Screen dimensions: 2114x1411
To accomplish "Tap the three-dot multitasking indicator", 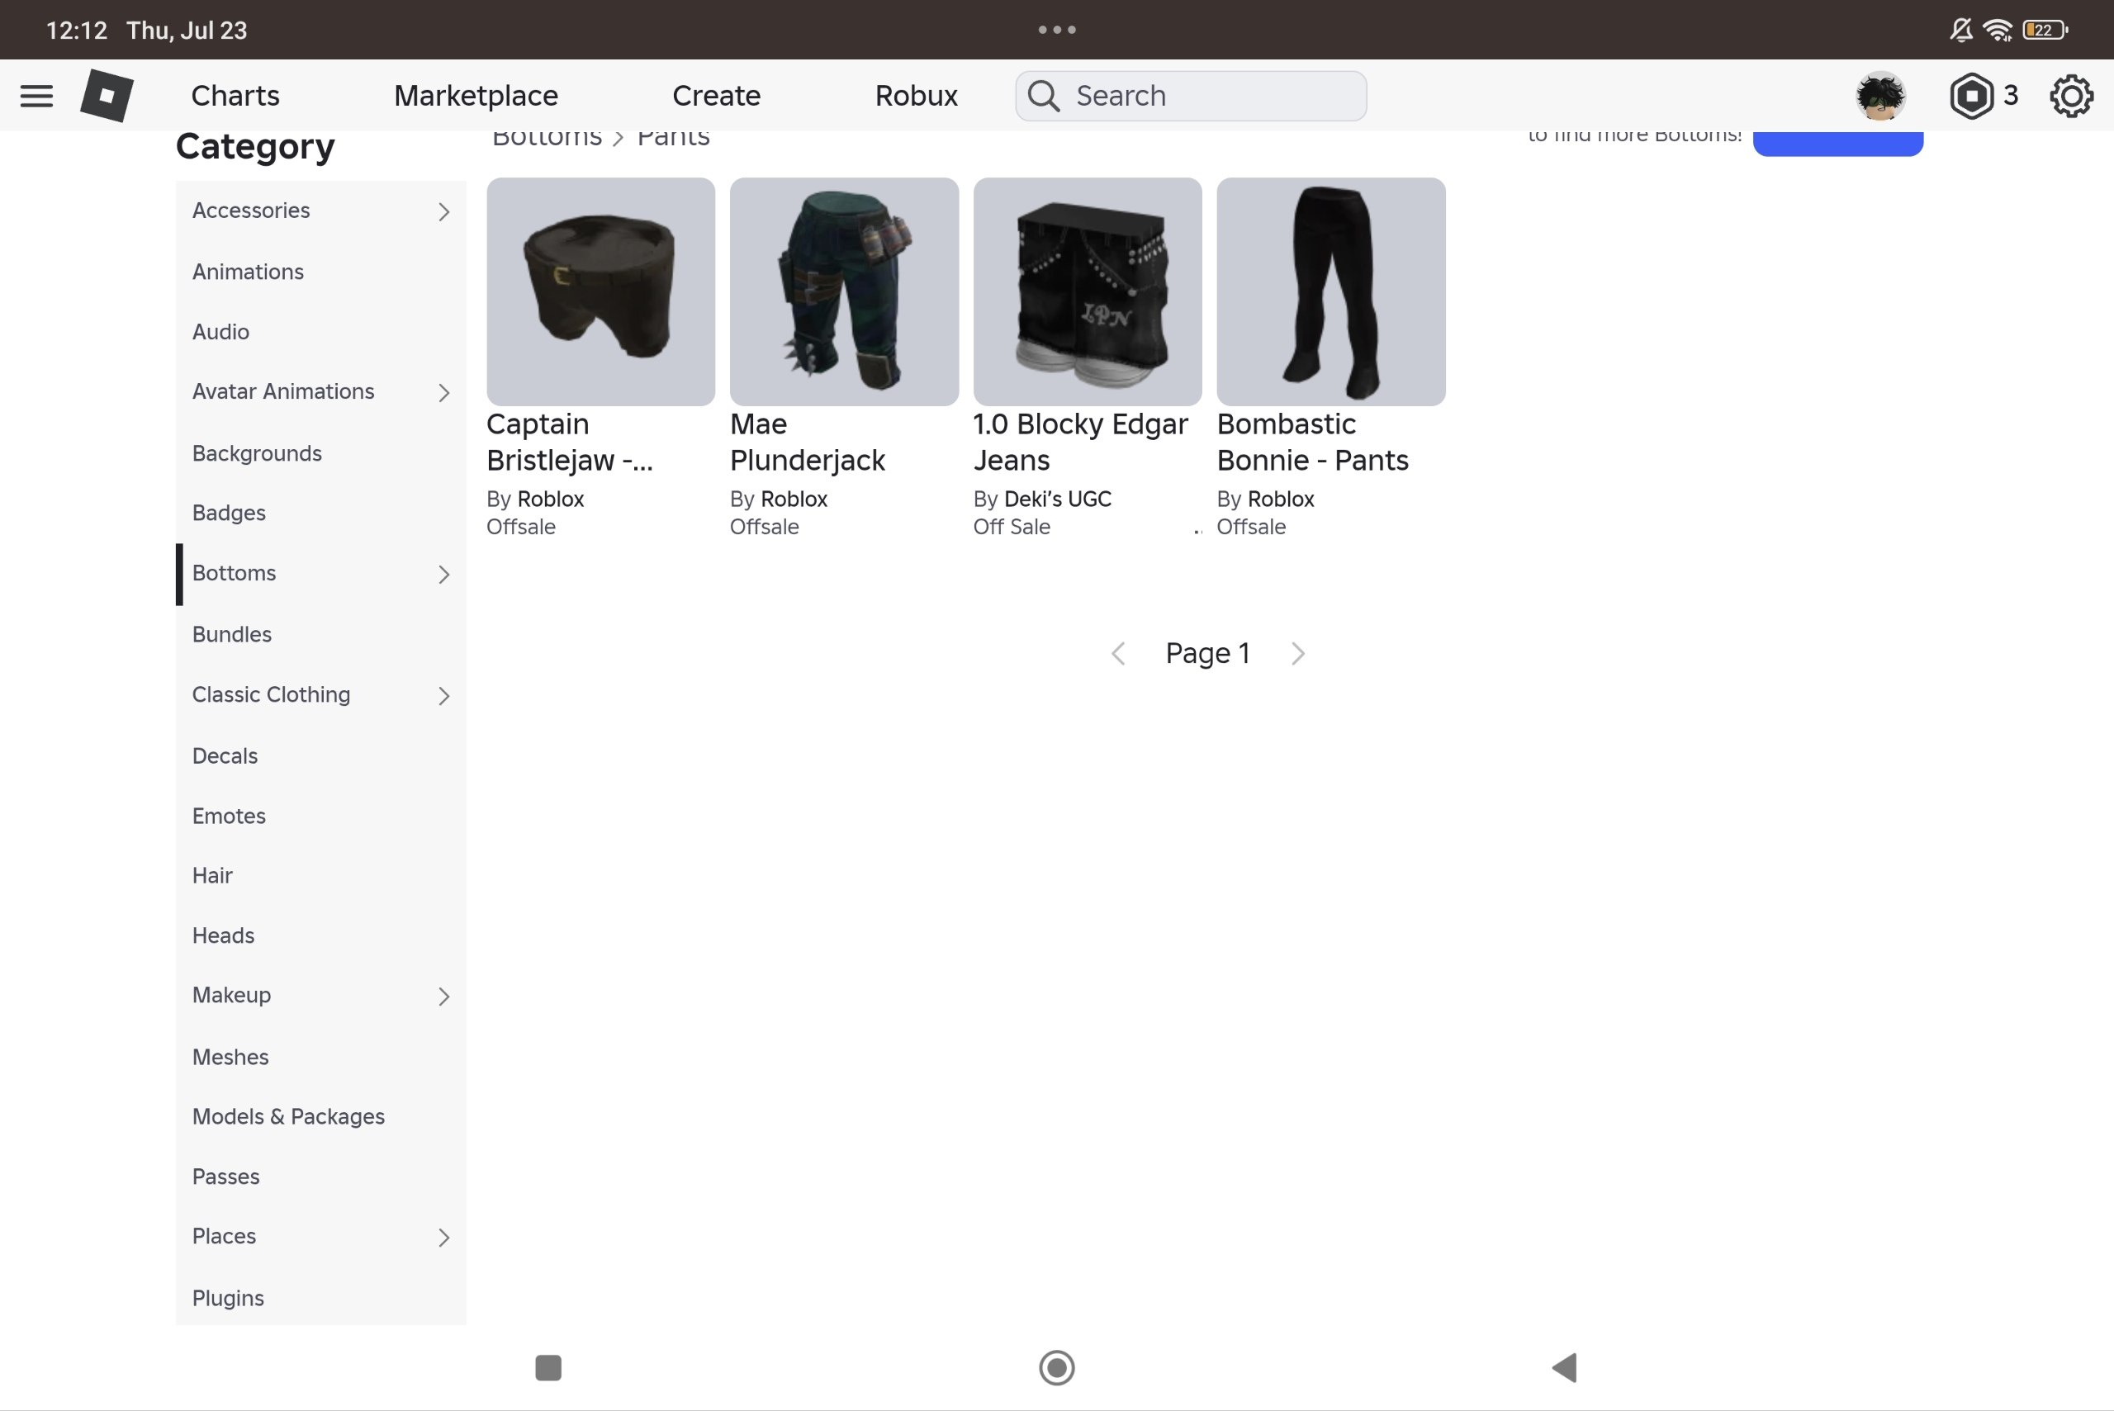I will click(1056, 30).
